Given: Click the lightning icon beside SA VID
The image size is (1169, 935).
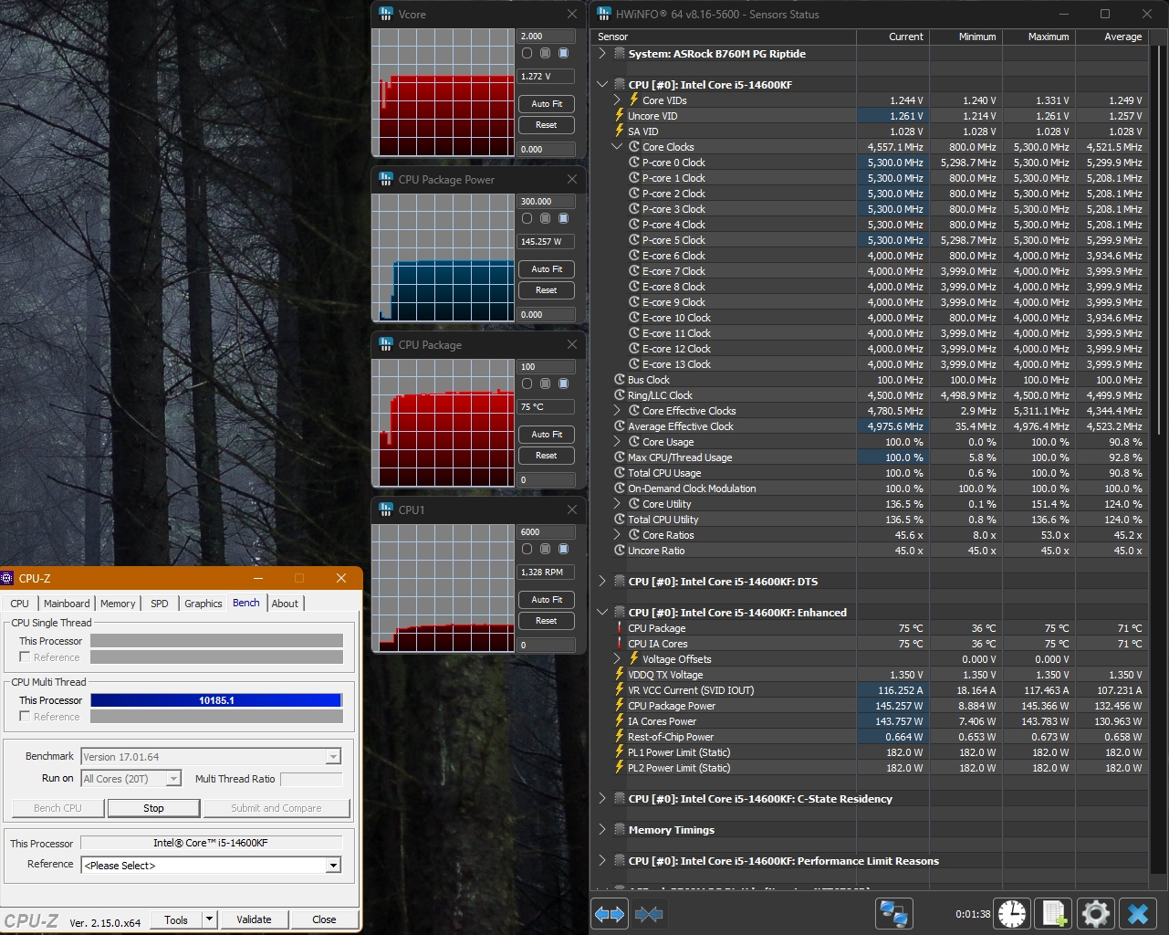Looking at the screenshot, I should click(620, 131).
